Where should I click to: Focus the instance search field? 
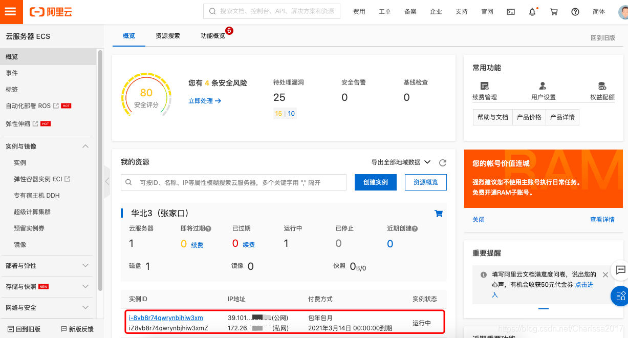pos(233,182)
